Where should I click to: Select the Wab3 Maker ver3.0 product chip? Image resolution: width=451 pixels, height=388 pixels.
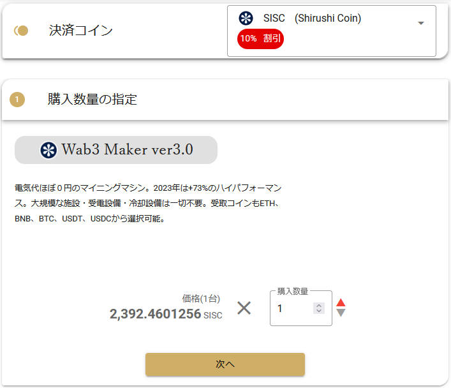(x=116, y=150)
